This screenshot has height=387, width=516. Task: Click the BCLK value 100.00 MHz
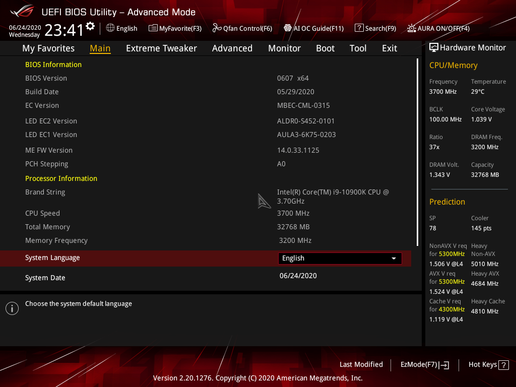pyautogui.click(x=445, y=119)
